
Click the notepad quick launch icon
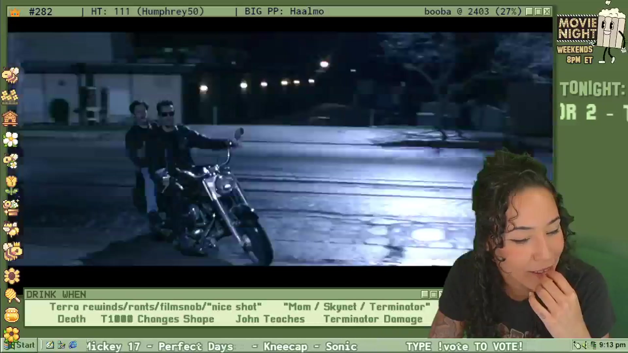pos(50,345)
